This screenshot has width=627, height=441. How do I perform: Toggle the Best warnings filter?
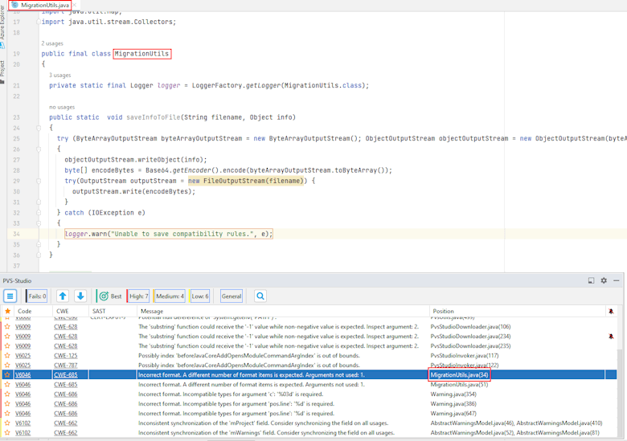pyautogui.click(x=110, y=296)
